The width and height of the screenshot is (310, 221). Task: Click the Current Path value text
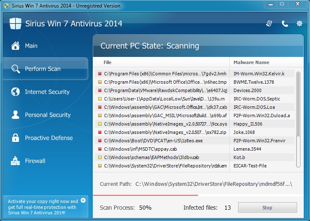tap(214, 184)
